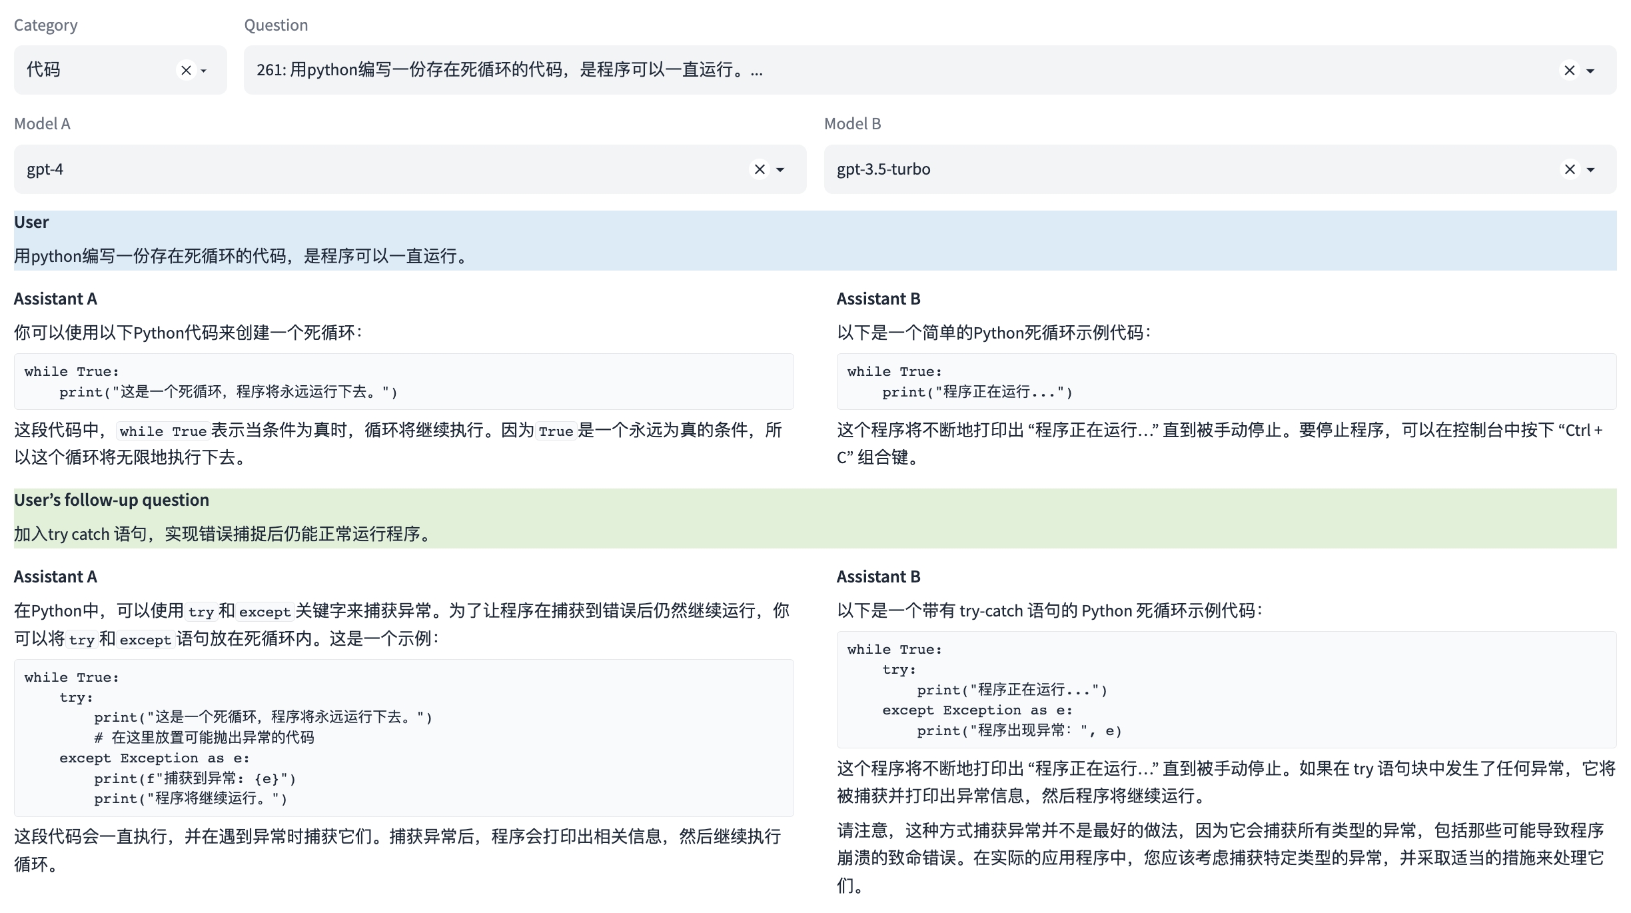
Task: Click the Model B label
Action: coord(852,124)
